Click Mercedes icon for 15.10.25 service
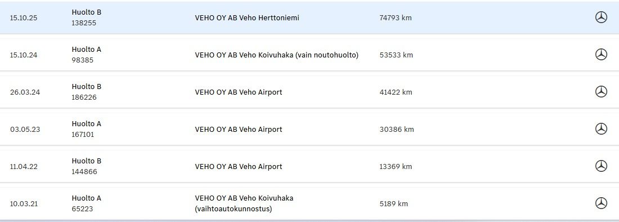This screenshot has height=222, width=619. [x=601, y=17]
